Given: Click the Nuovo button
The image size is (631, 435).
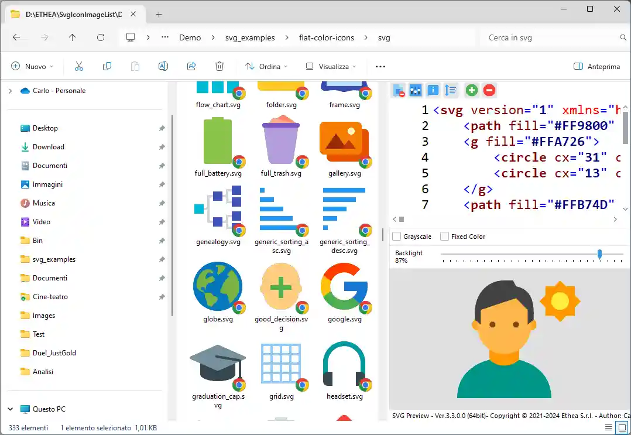Looking at the screenshot, I should tap(32, 67).
